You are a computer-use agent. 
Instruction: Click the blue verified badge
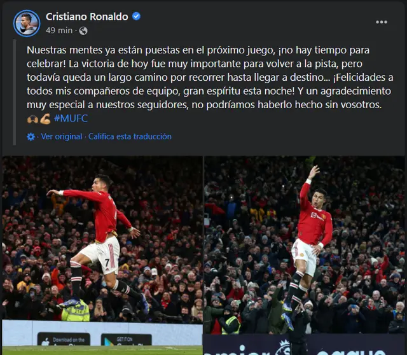pos(137,17)
